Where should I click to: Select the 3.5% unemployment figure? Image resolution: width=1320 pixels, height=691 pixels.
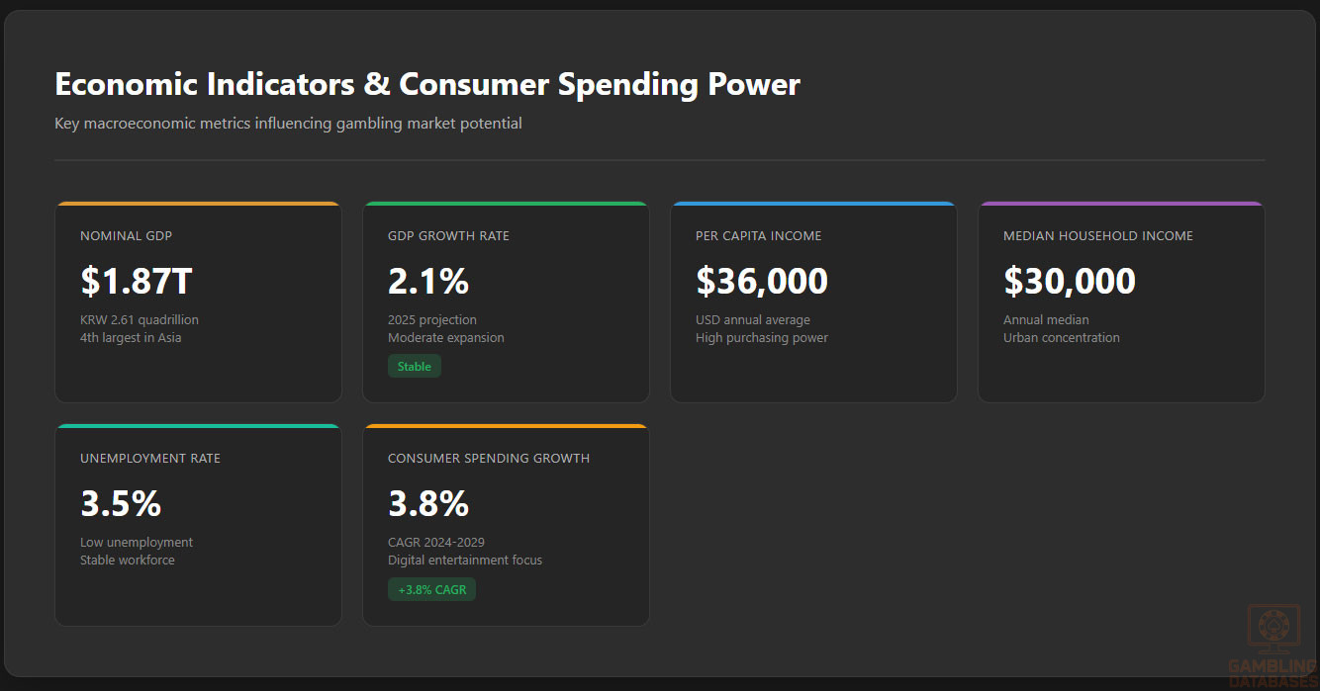tap(120, 503)
